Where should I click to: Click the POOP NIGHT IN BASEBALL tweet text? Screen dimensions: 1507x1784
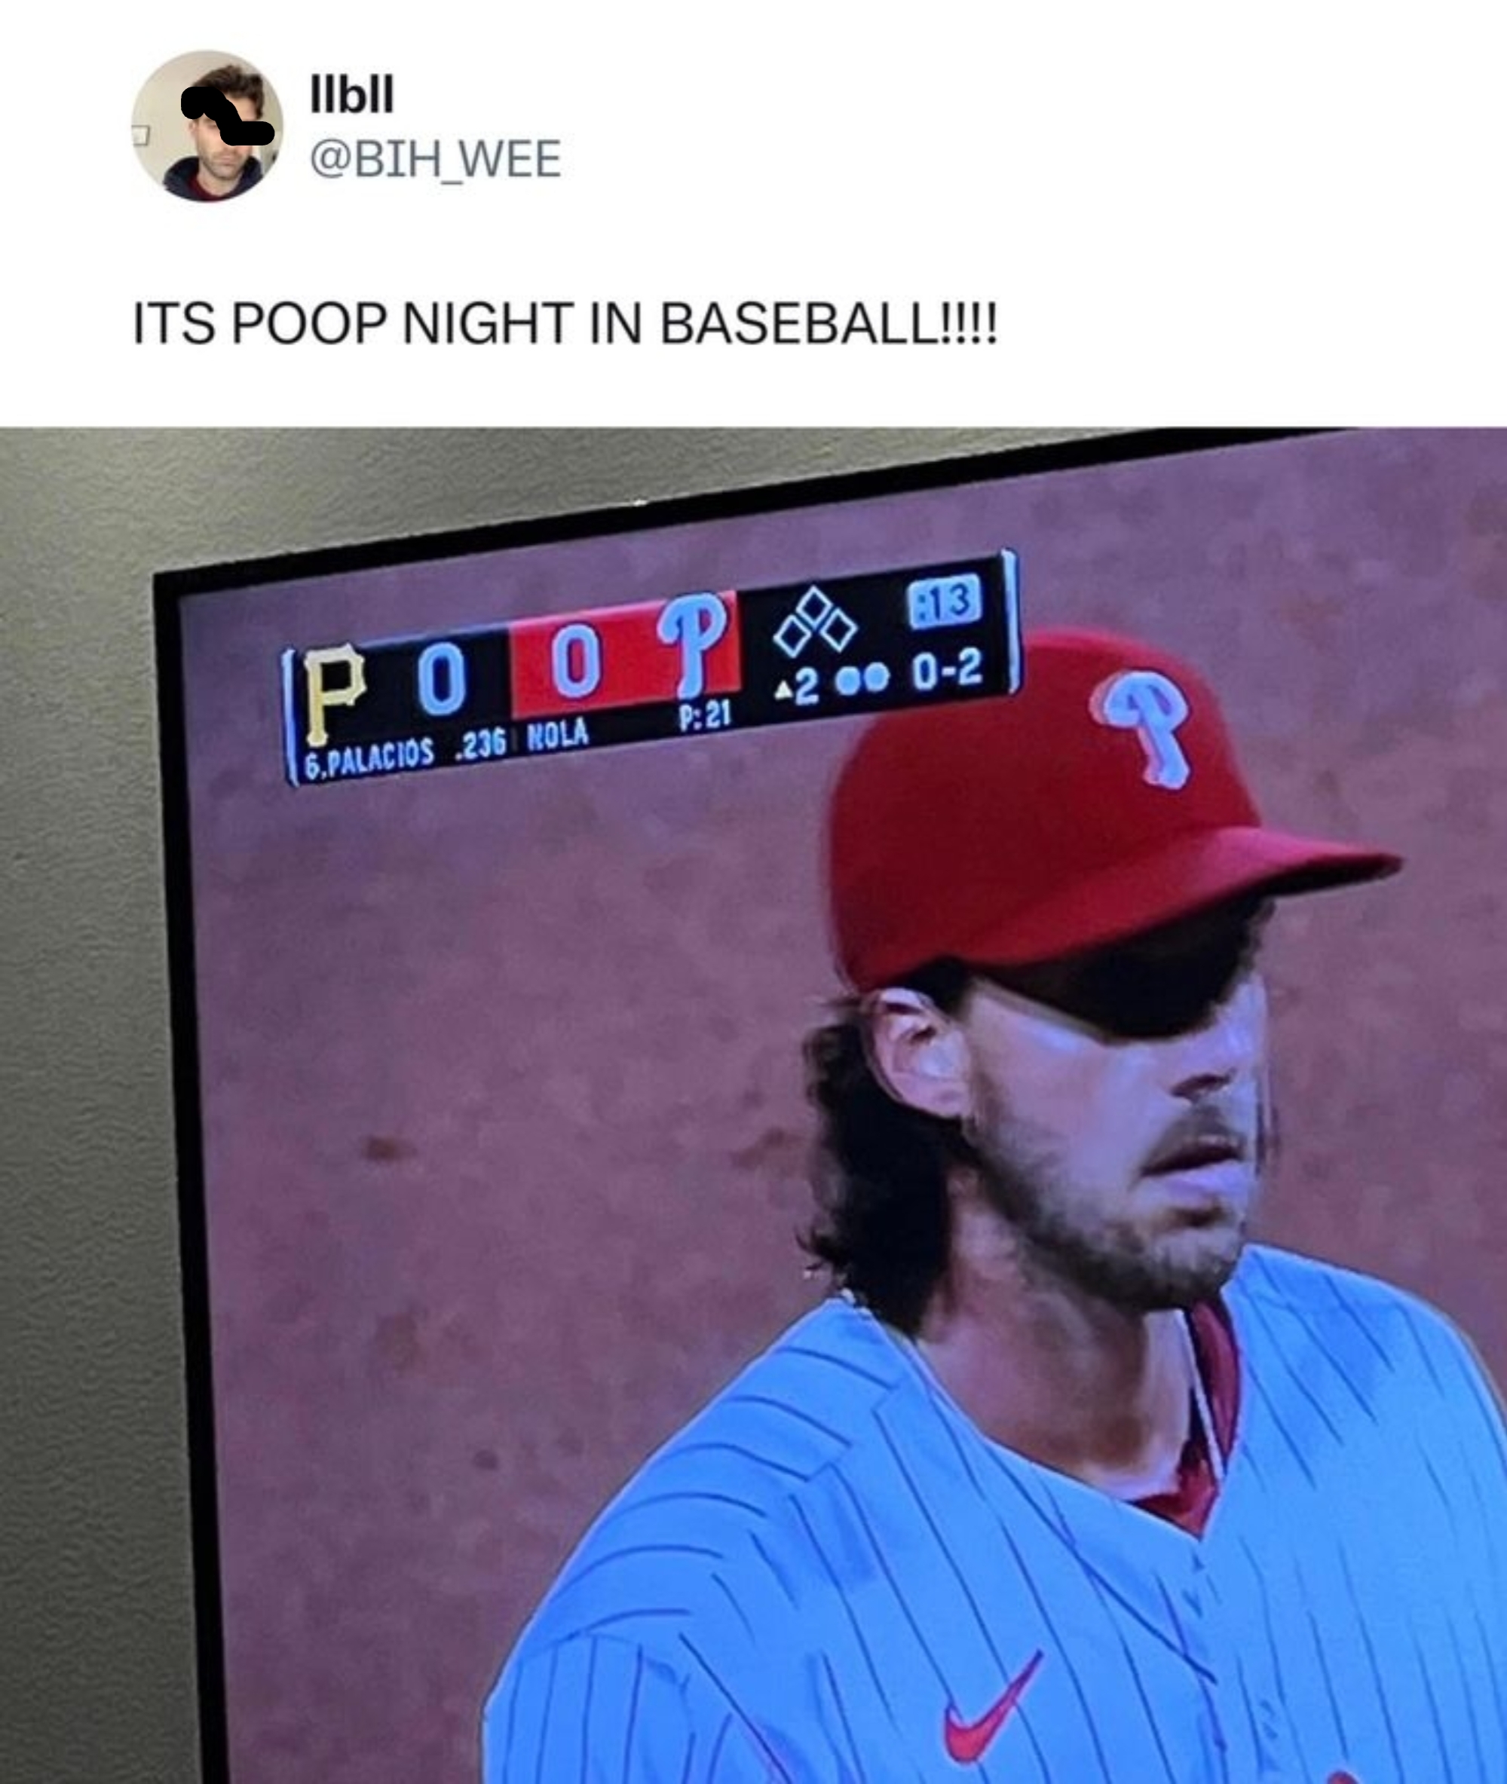pos(565,326)
